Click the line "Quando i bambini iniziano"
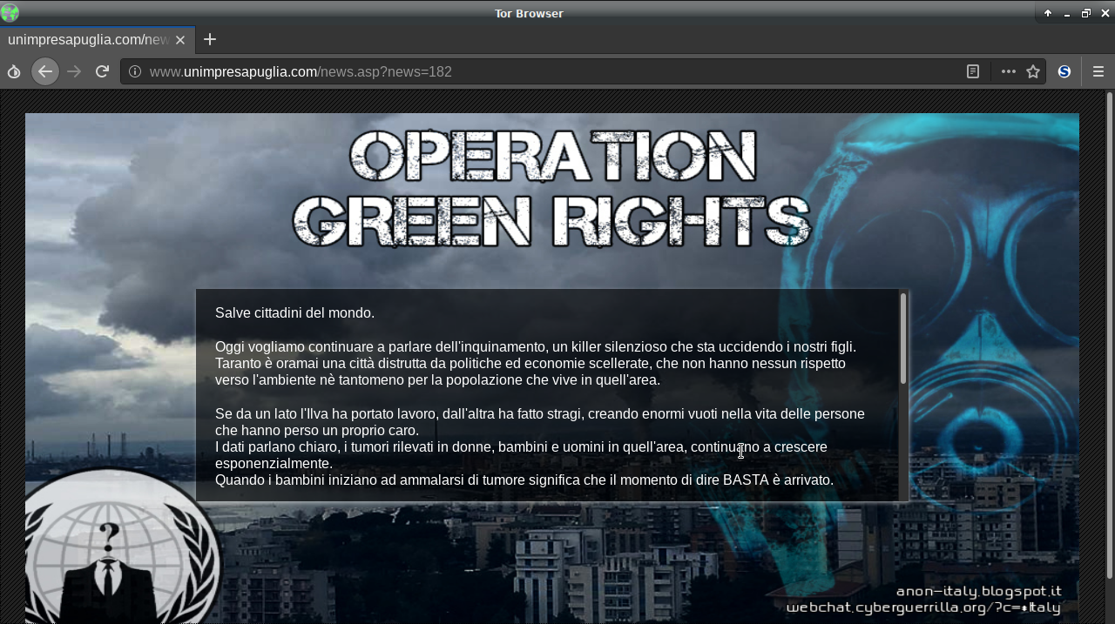Viewport: 1115px width, 624px height. click(524, 480)
